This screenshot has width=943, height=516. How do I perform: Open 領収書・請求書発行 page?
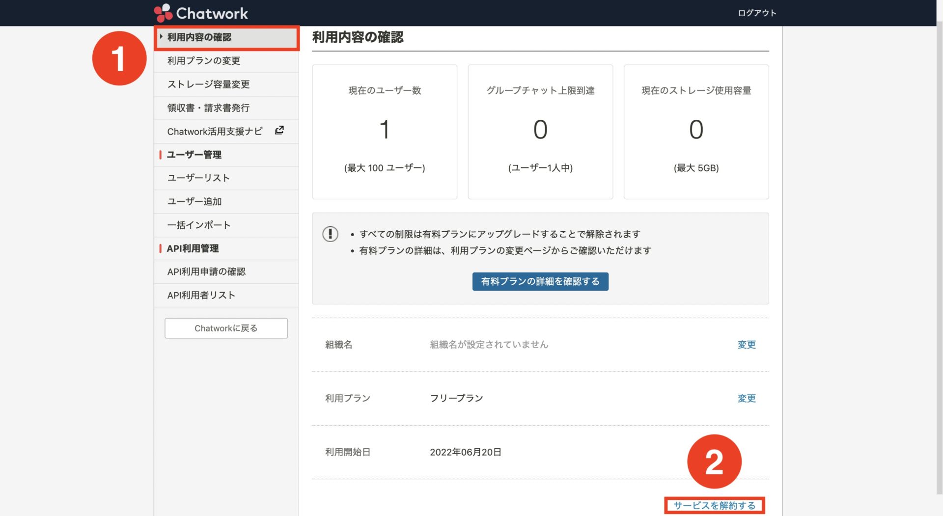click(226, 108)
